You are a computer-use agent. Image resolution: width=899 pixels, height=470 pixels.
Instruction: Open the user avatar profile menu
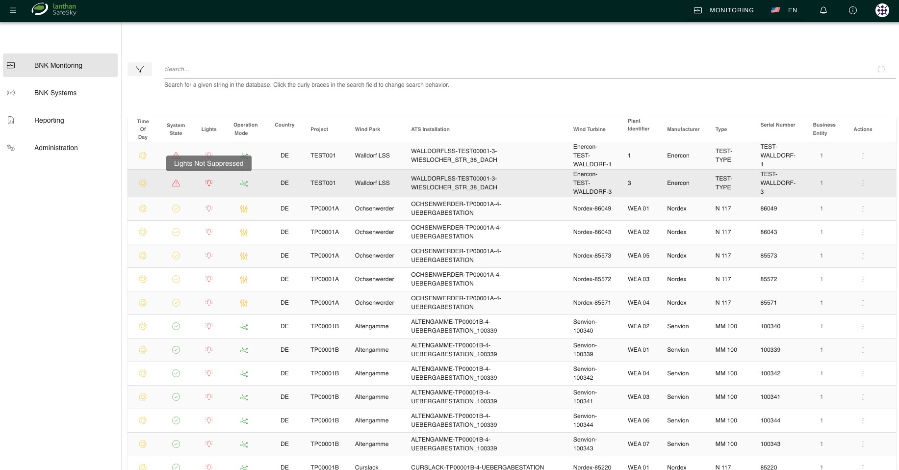pyautogui.click(x=882, y=10)
